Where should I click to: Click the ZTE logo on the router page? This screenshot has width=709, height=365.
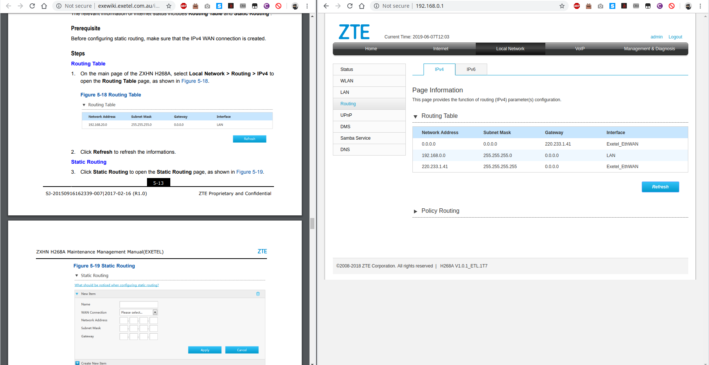click(354, 32)
